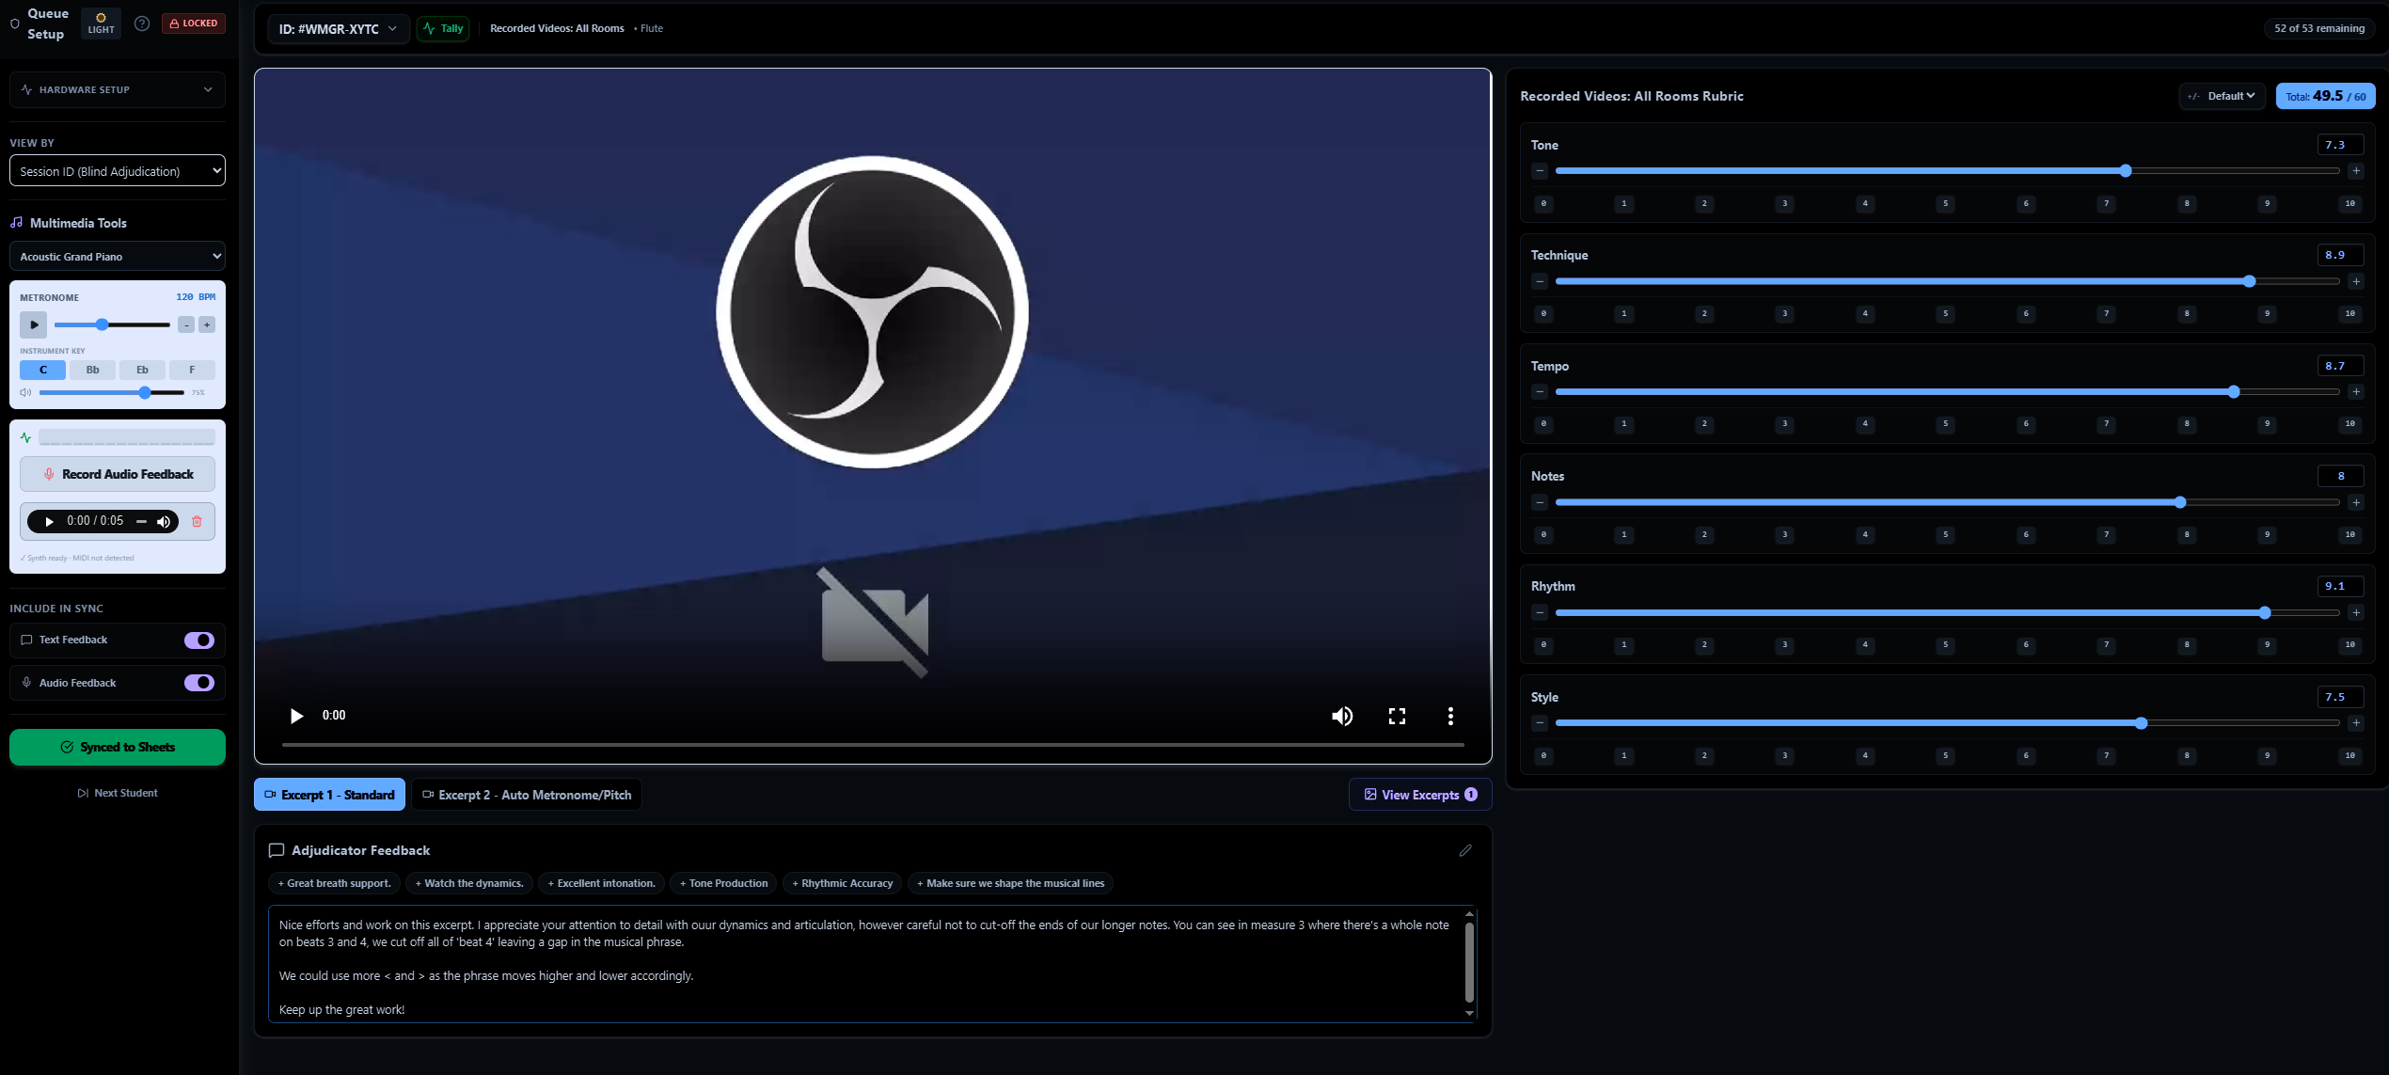2389x1075 pixels.
Task: Open the Acoustic Grand Piano instrument dropdown
Action: click(118, 256)
